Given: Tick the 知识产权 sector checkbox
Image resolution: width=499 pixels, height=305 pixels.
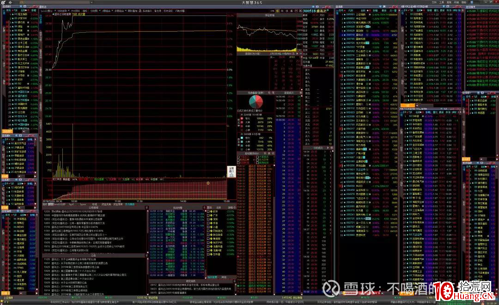Looking at the screenshot, I should pyautogui.click(x=208, y=242).
